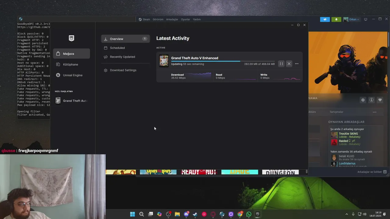Click Steam's blue announcements megaphone button
The height and width of the screenshot is (219, 390).
325,19
